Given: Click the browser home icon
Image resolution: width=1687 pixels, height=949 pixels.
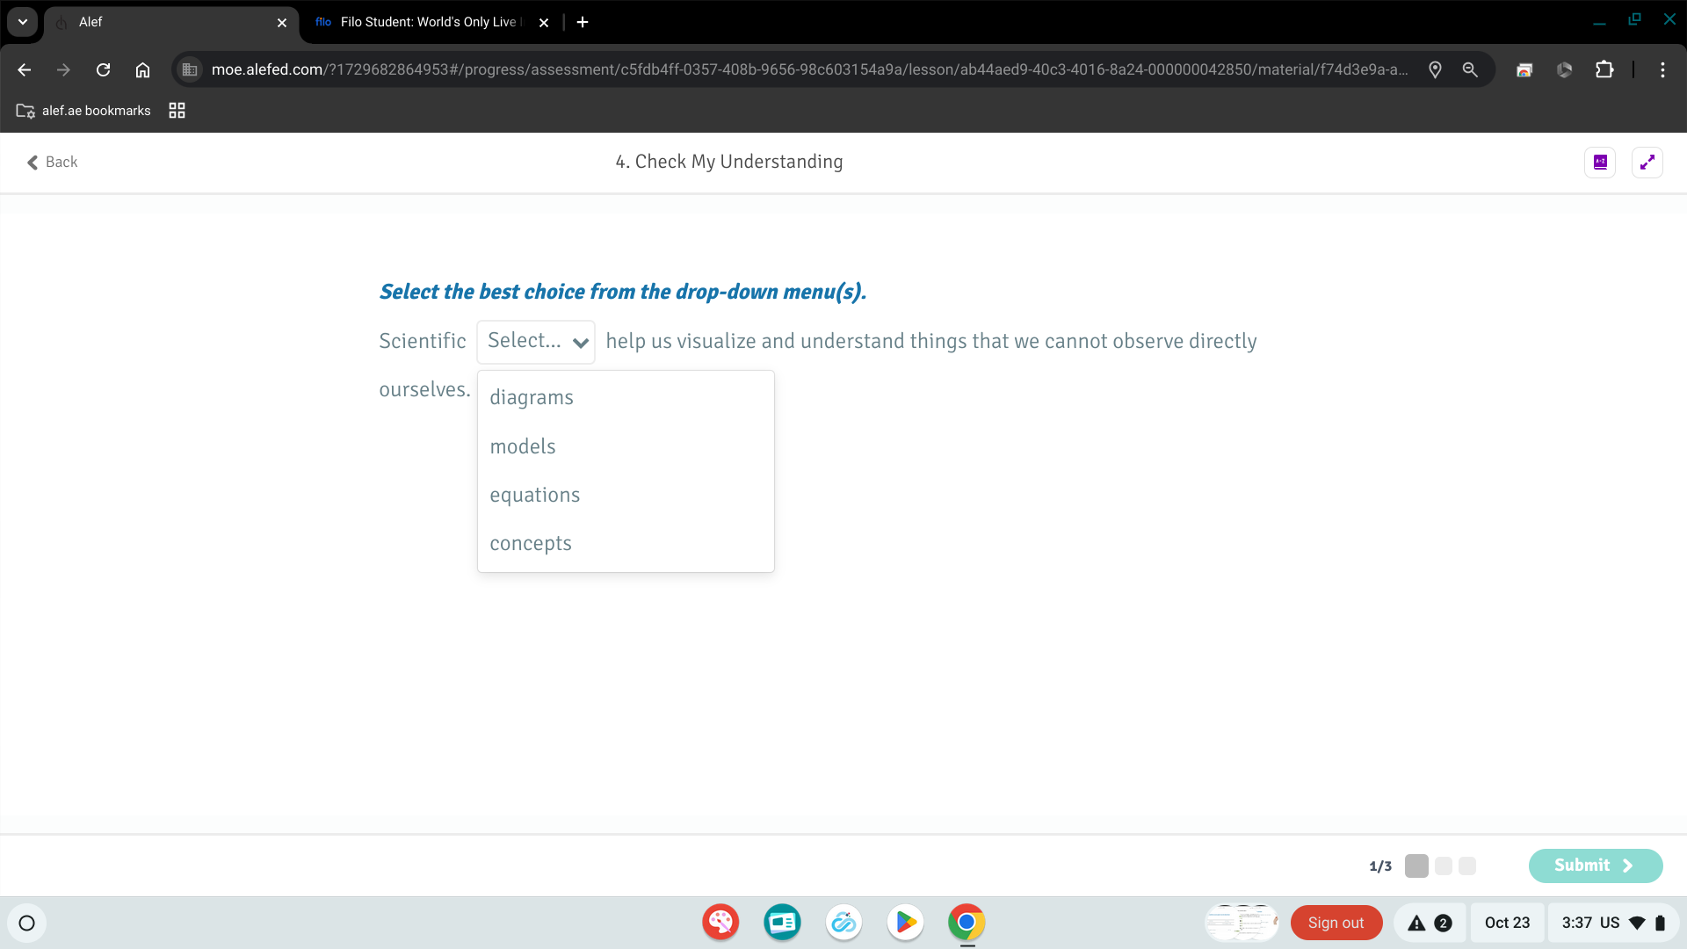Looking at the screenshot, I should point(142,69).
